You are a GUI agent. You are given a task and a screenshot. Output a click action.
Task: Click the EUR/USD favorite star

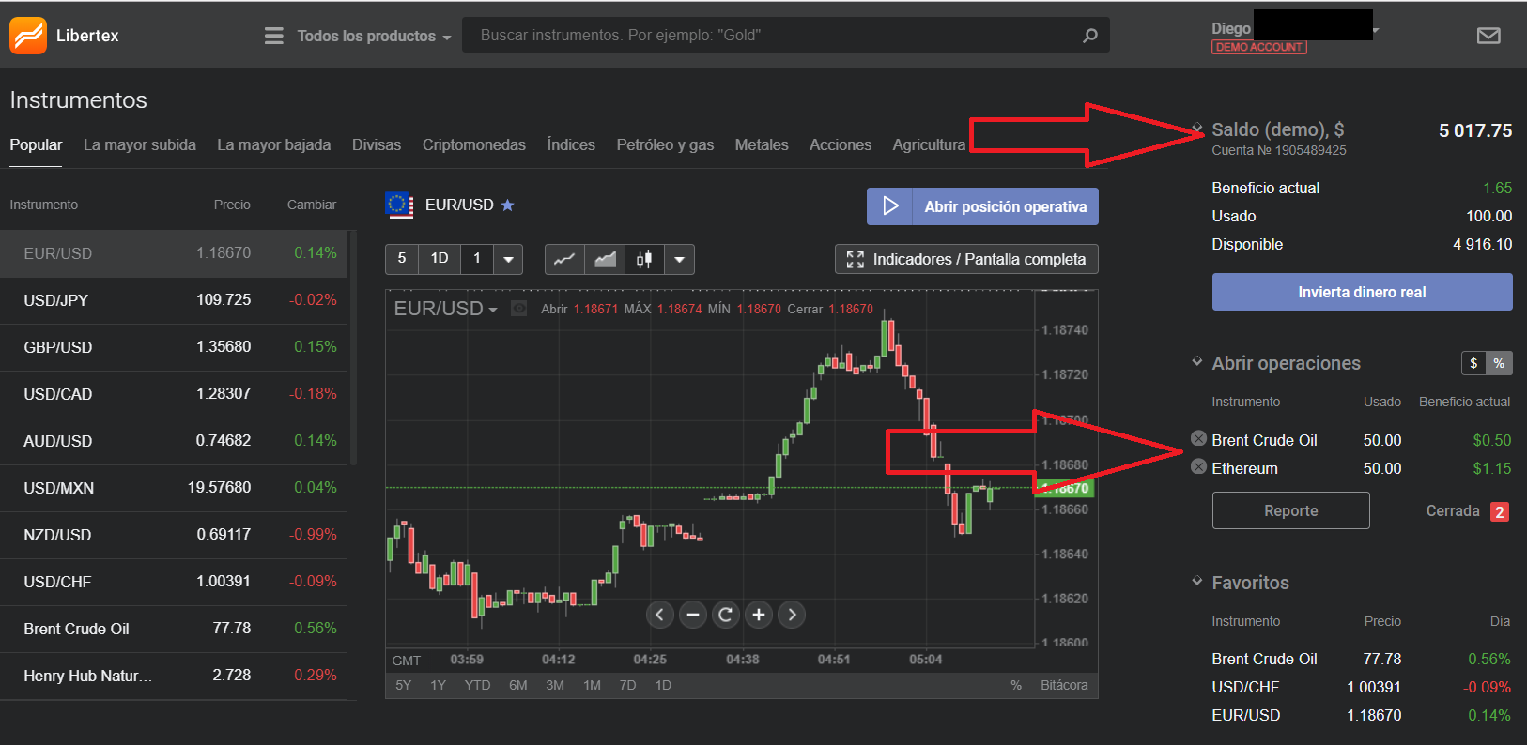(507, 205)
